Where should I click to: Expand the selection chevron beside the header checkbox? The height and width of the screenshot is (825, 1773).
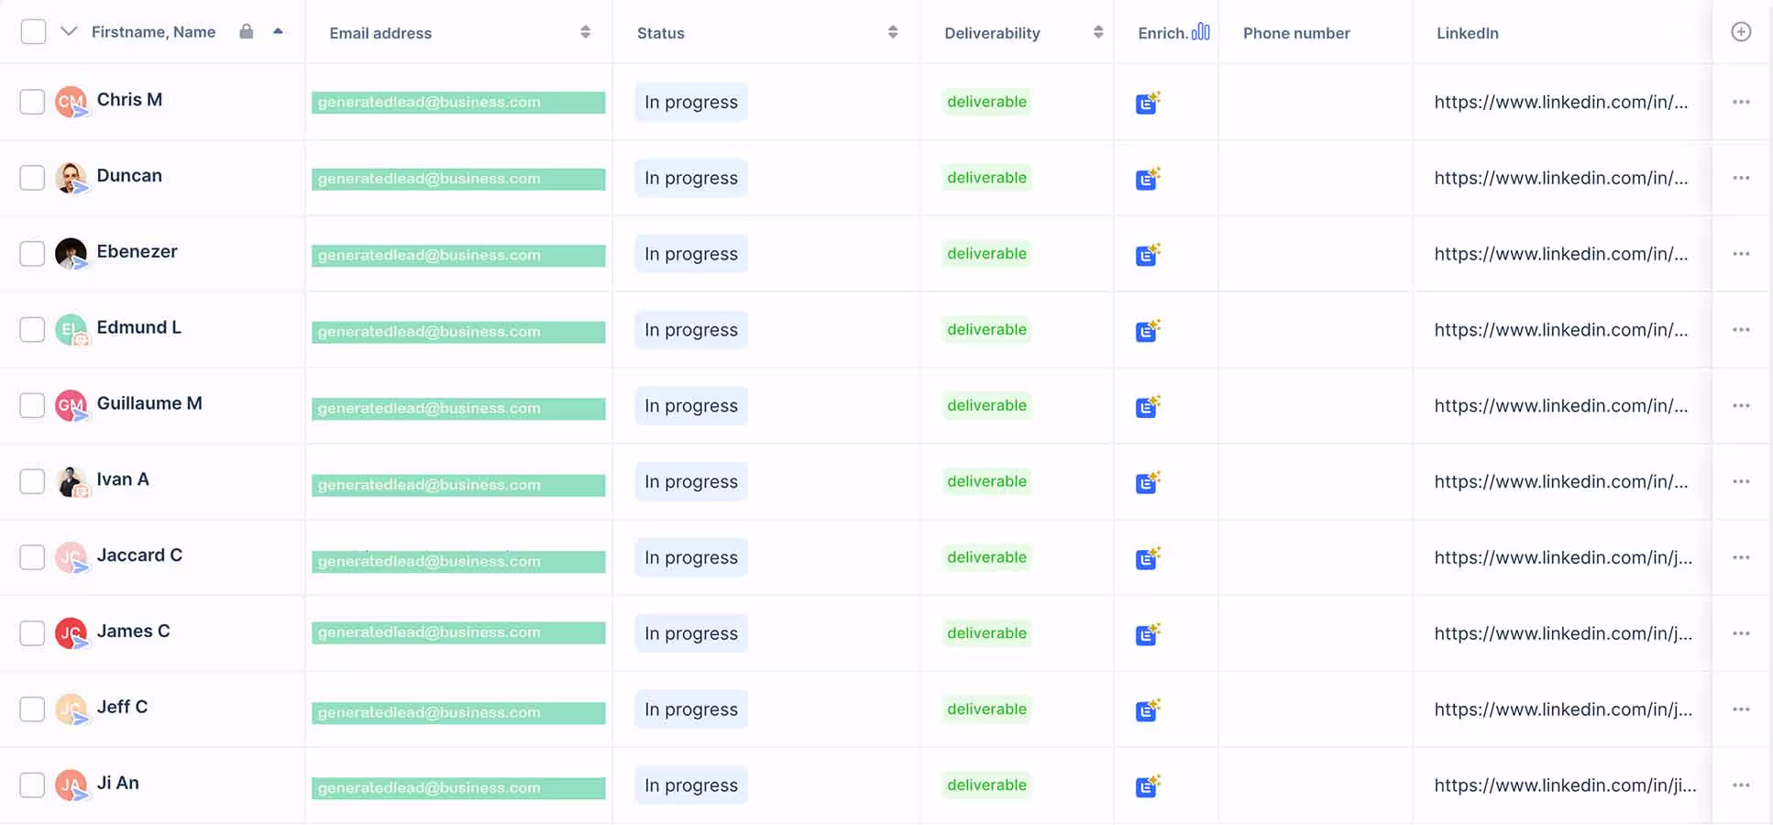pyautogui.click(x=69, y=32)
